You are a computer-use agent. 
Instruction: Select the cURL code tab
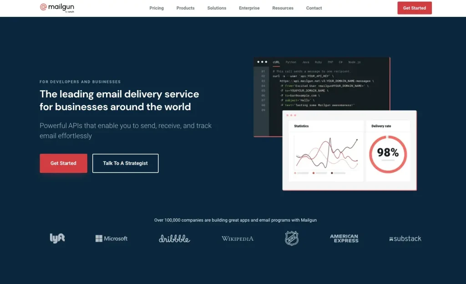click(x=276, y=62)
